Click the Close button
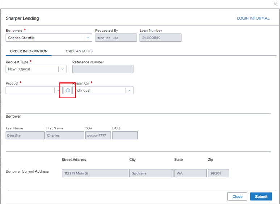The width and height of the screenshot is (280, 204). tap(237, 196)
